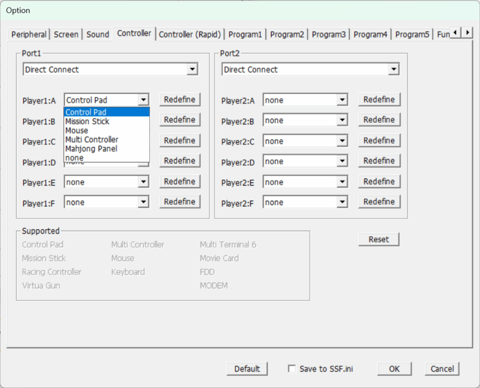The image size is (480, 388).
Task: Open the Port2 Direct Connect dropdown
Action: coord(393,70)
